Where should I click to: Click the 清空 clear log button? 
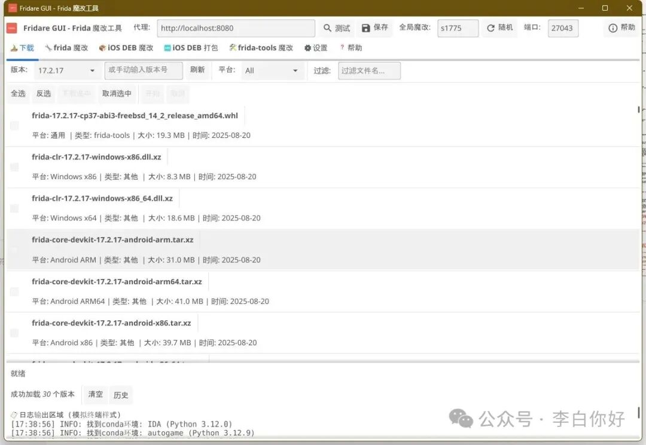coord(95,394)
